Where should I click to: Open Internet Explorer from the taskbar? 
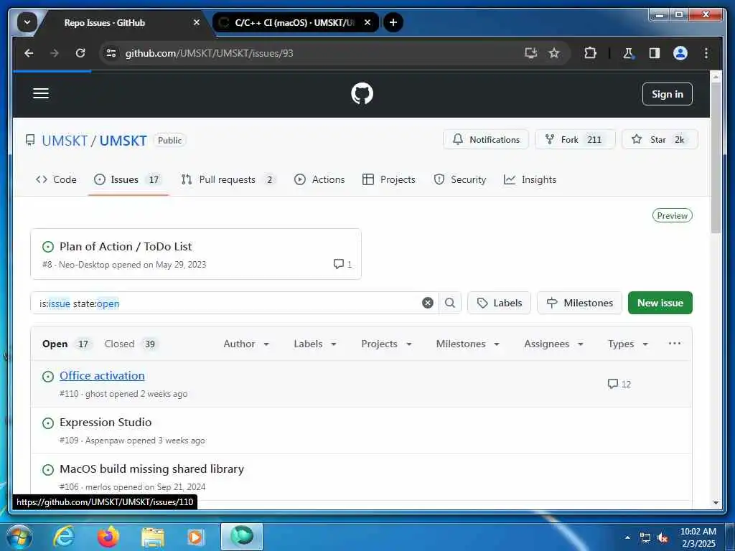pos(64,537)
